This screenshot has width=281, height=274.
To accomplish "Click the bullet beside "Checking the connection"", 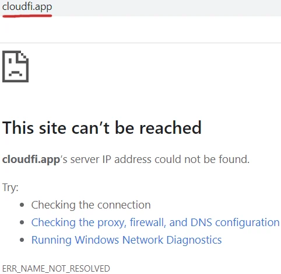I will (x=22, y=205).
